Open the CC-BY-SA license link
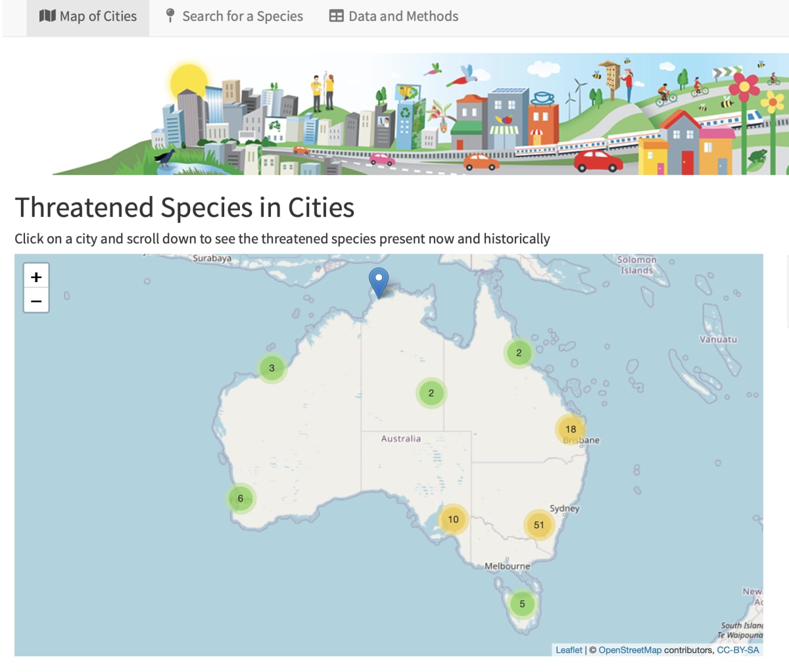 tap(737, 650)
